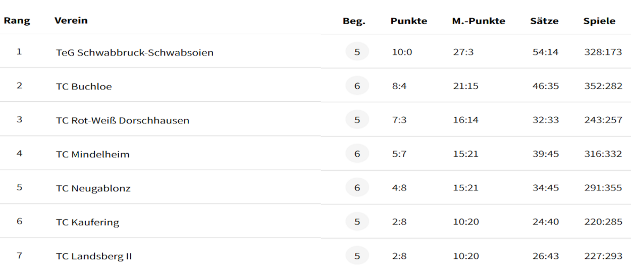
Task: Select TC Landsberg II club name
Action: click(x=94, y=256)
